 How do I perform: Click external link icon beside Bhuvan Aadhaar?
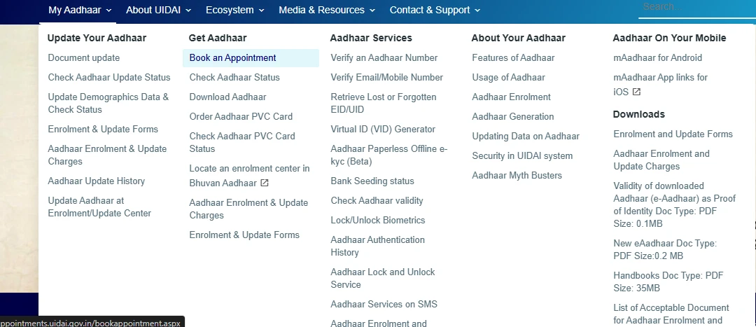pyautogui.click(x=265, y=183)
